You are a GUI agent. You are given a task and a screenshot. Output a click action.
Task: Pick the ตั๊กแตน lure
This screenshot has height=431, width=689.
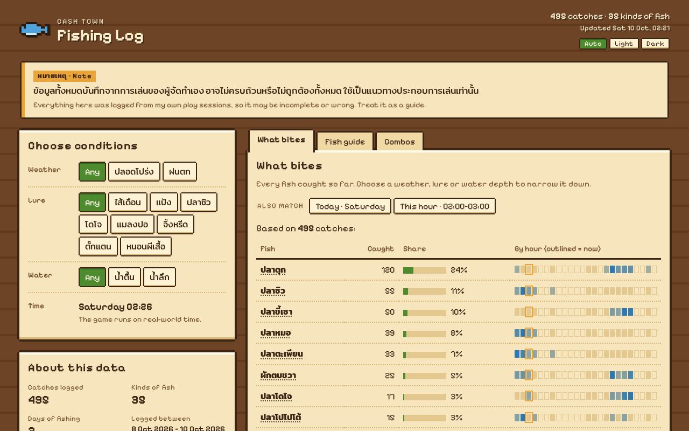coord(98,247)
